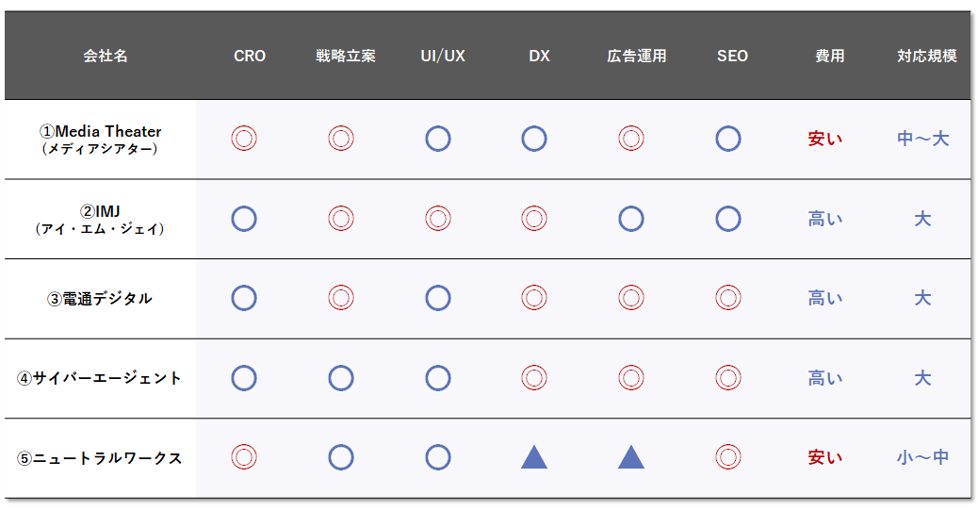Click the 高い cost in IMJ row
The height and width of the screenshot is (511, 978).
click(x=824, y=219)
